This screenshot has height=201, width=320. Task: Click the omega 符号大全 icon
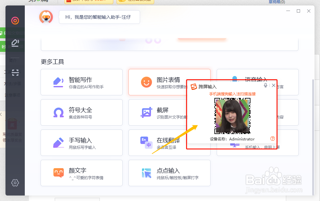click(58, 112)
